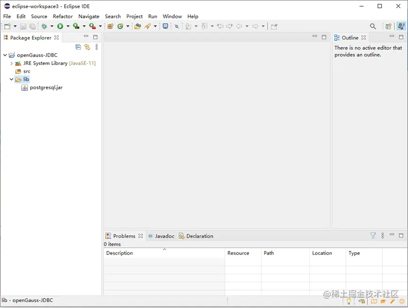This screenshot has width=408, height=308.
Task: Open the dropdown beside the New icon
Action: [15, 26]
